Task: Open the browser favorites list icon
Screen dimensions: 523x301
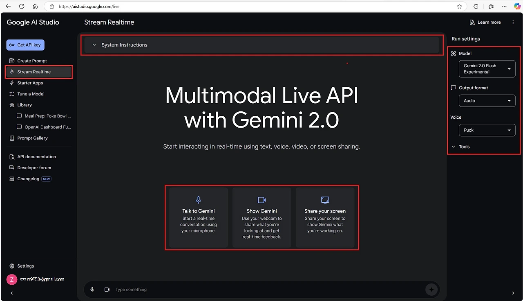Action: (x=491, y=7)
